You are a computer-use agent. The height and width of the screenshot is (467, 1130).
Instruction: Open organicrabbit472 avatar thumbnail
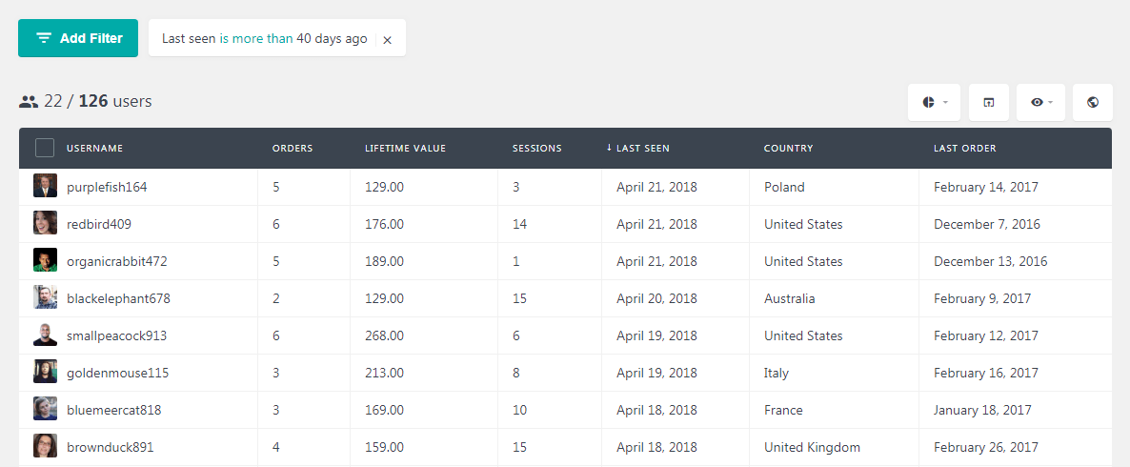coord(46,260)
